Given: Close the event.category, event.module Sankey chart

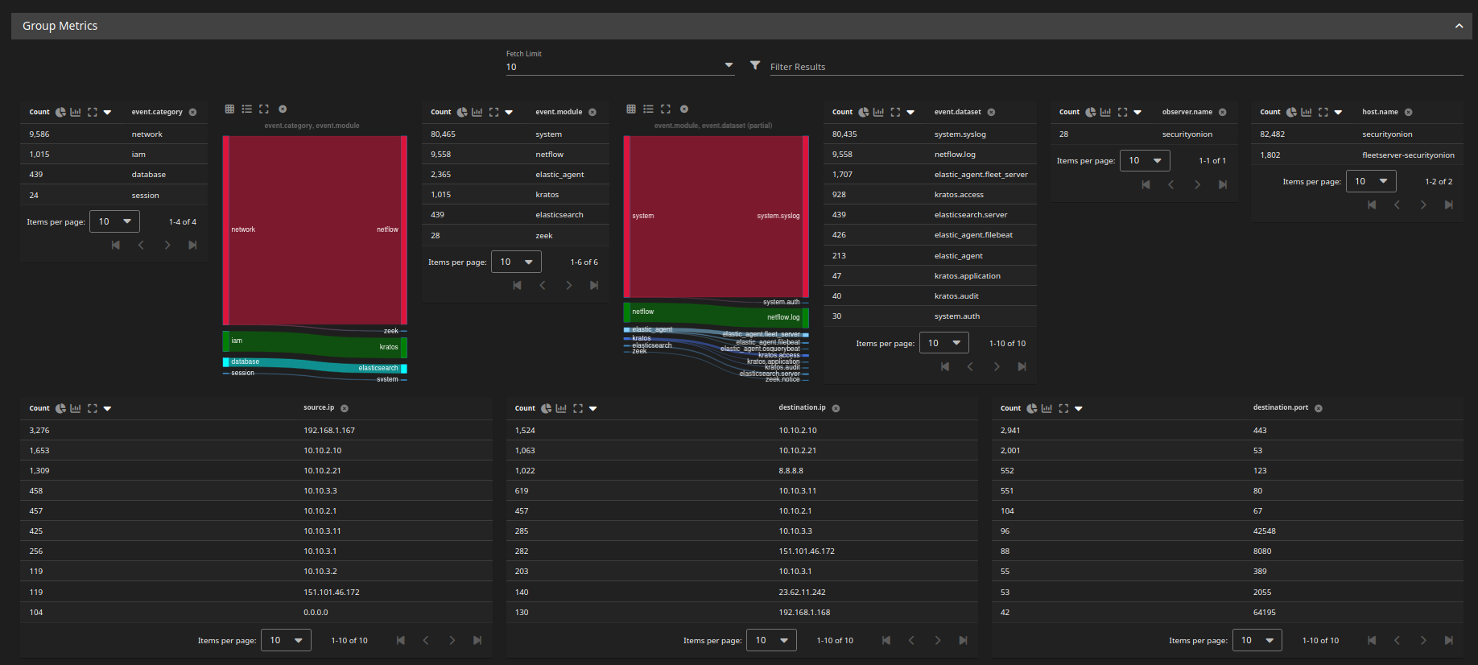Looking at the screenshot, I should click(283, 109).
